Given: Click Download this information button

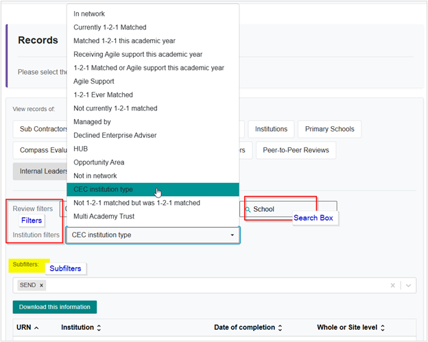Looking at the screenshot, I should click(x=55, y=307).
